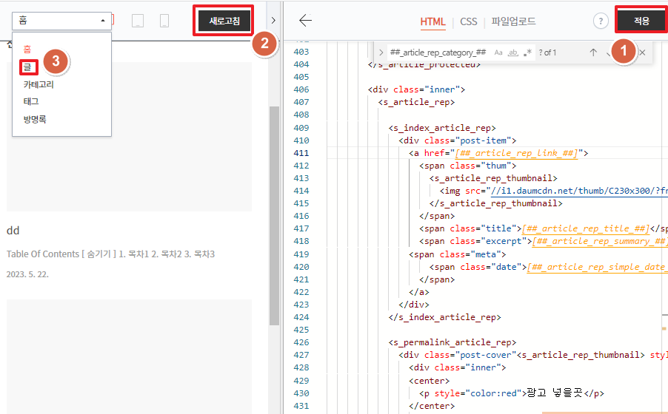Image resolution: width=668 pixels, height=414 pixels.
Task: Click [##_article_rep_title_##] placeholder in code
Action: point(586,228)
